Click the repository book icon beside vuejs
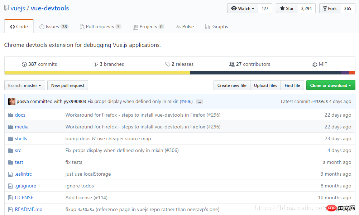 6,8
